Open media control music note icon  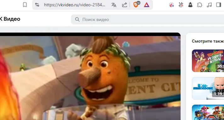tap(209, 5)
